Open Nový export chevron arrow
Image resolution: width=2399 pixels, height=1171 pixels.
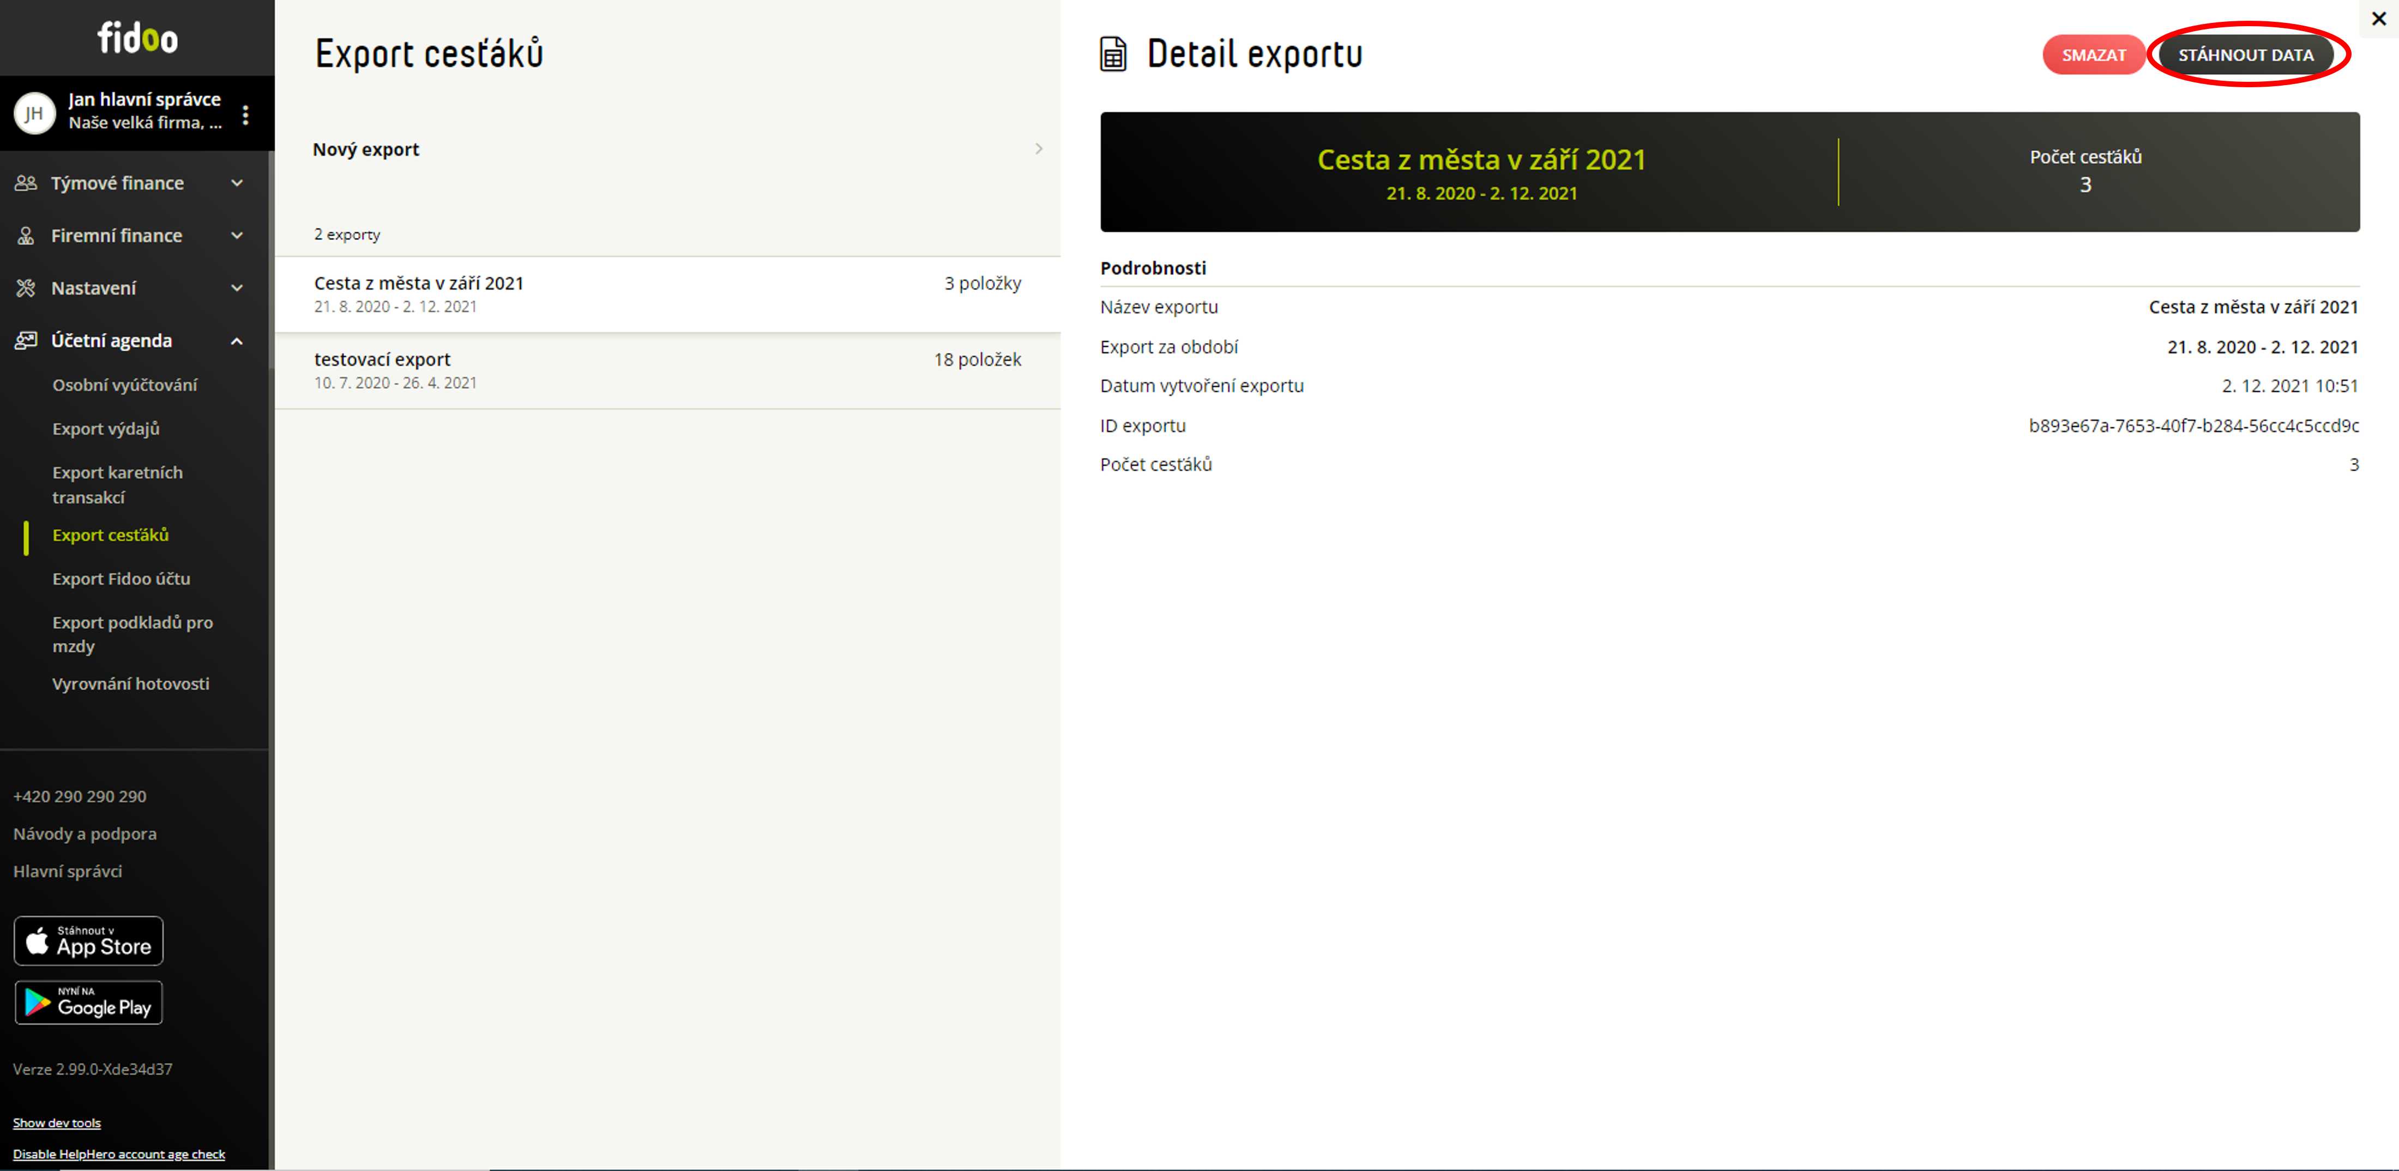click(1039, 149)
